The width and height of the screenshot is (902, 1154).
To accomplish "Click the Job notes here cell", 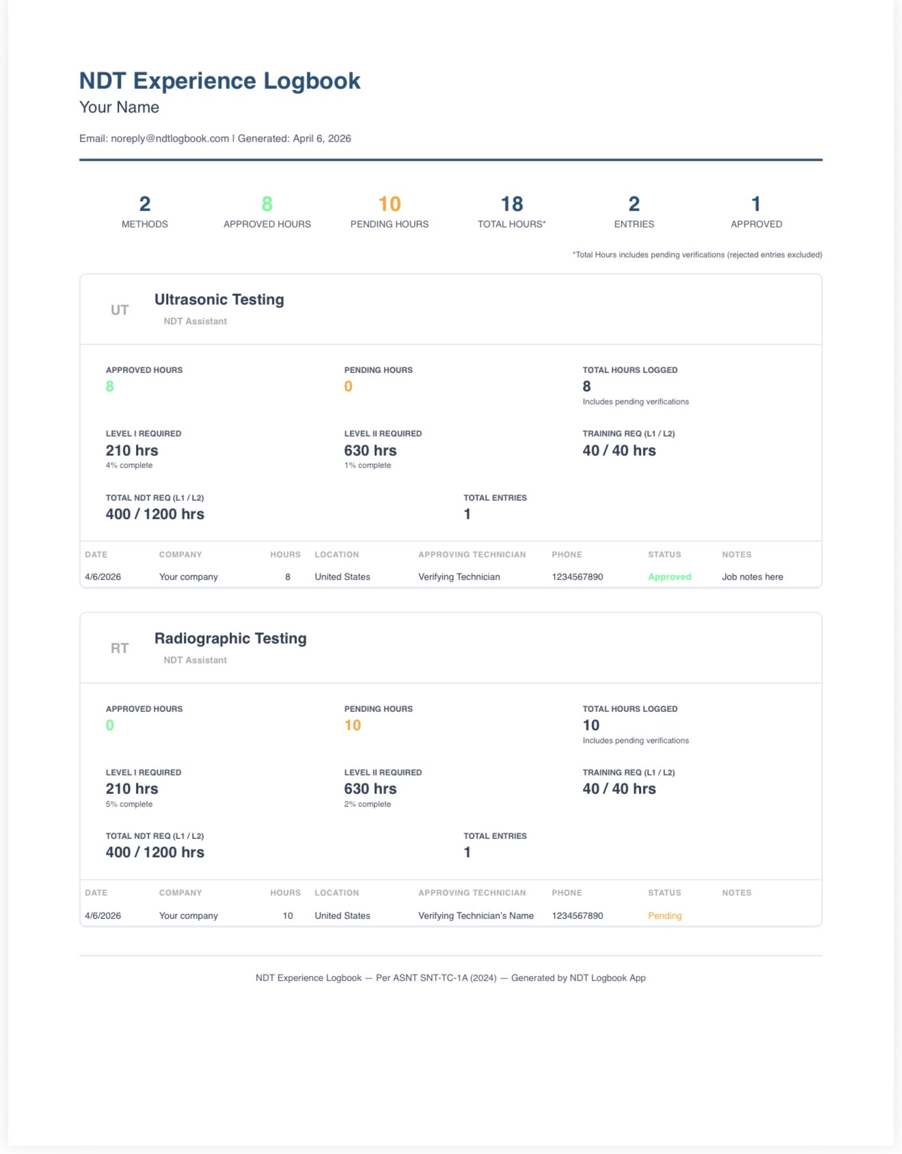I will pos(752,577).
